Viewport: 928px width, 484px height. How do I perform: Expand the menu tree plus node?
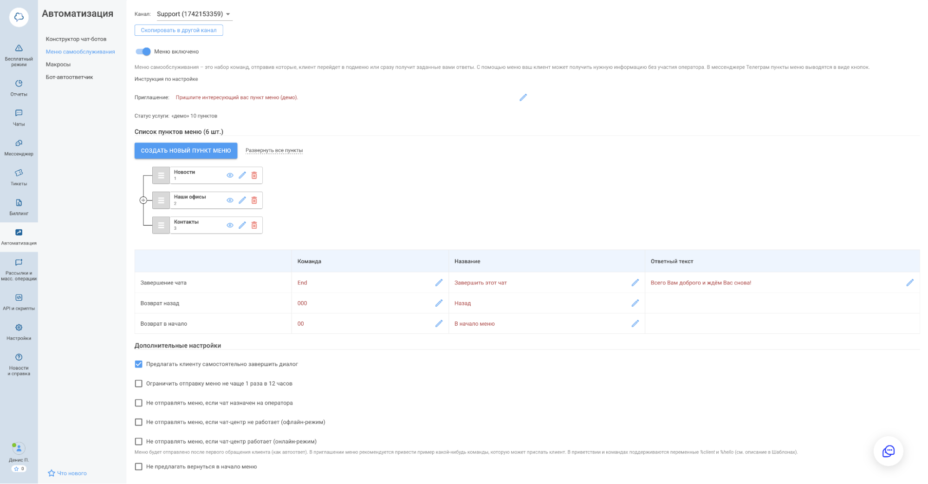coord(143,200)
